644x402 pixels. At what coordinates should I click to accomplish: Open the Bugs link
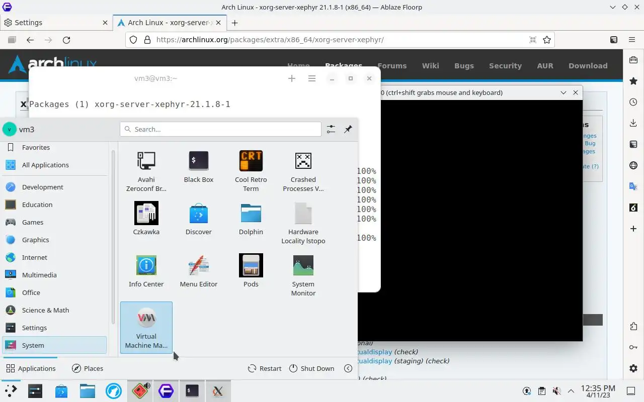click(x=464, y=66)
